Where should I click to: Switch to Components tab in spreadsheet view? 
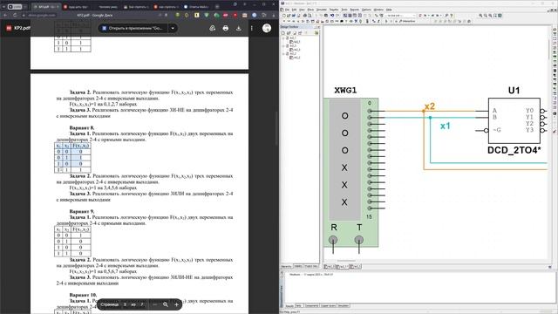[312, 306]
